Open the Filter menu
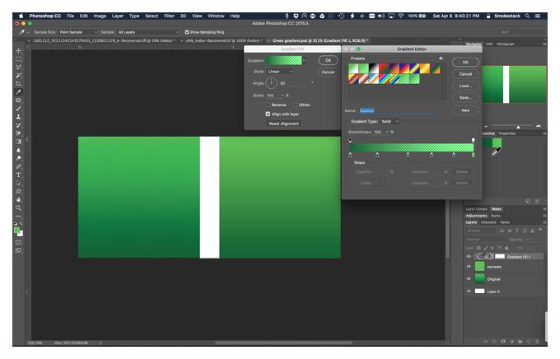560x359 pixels. coord(169,16)
